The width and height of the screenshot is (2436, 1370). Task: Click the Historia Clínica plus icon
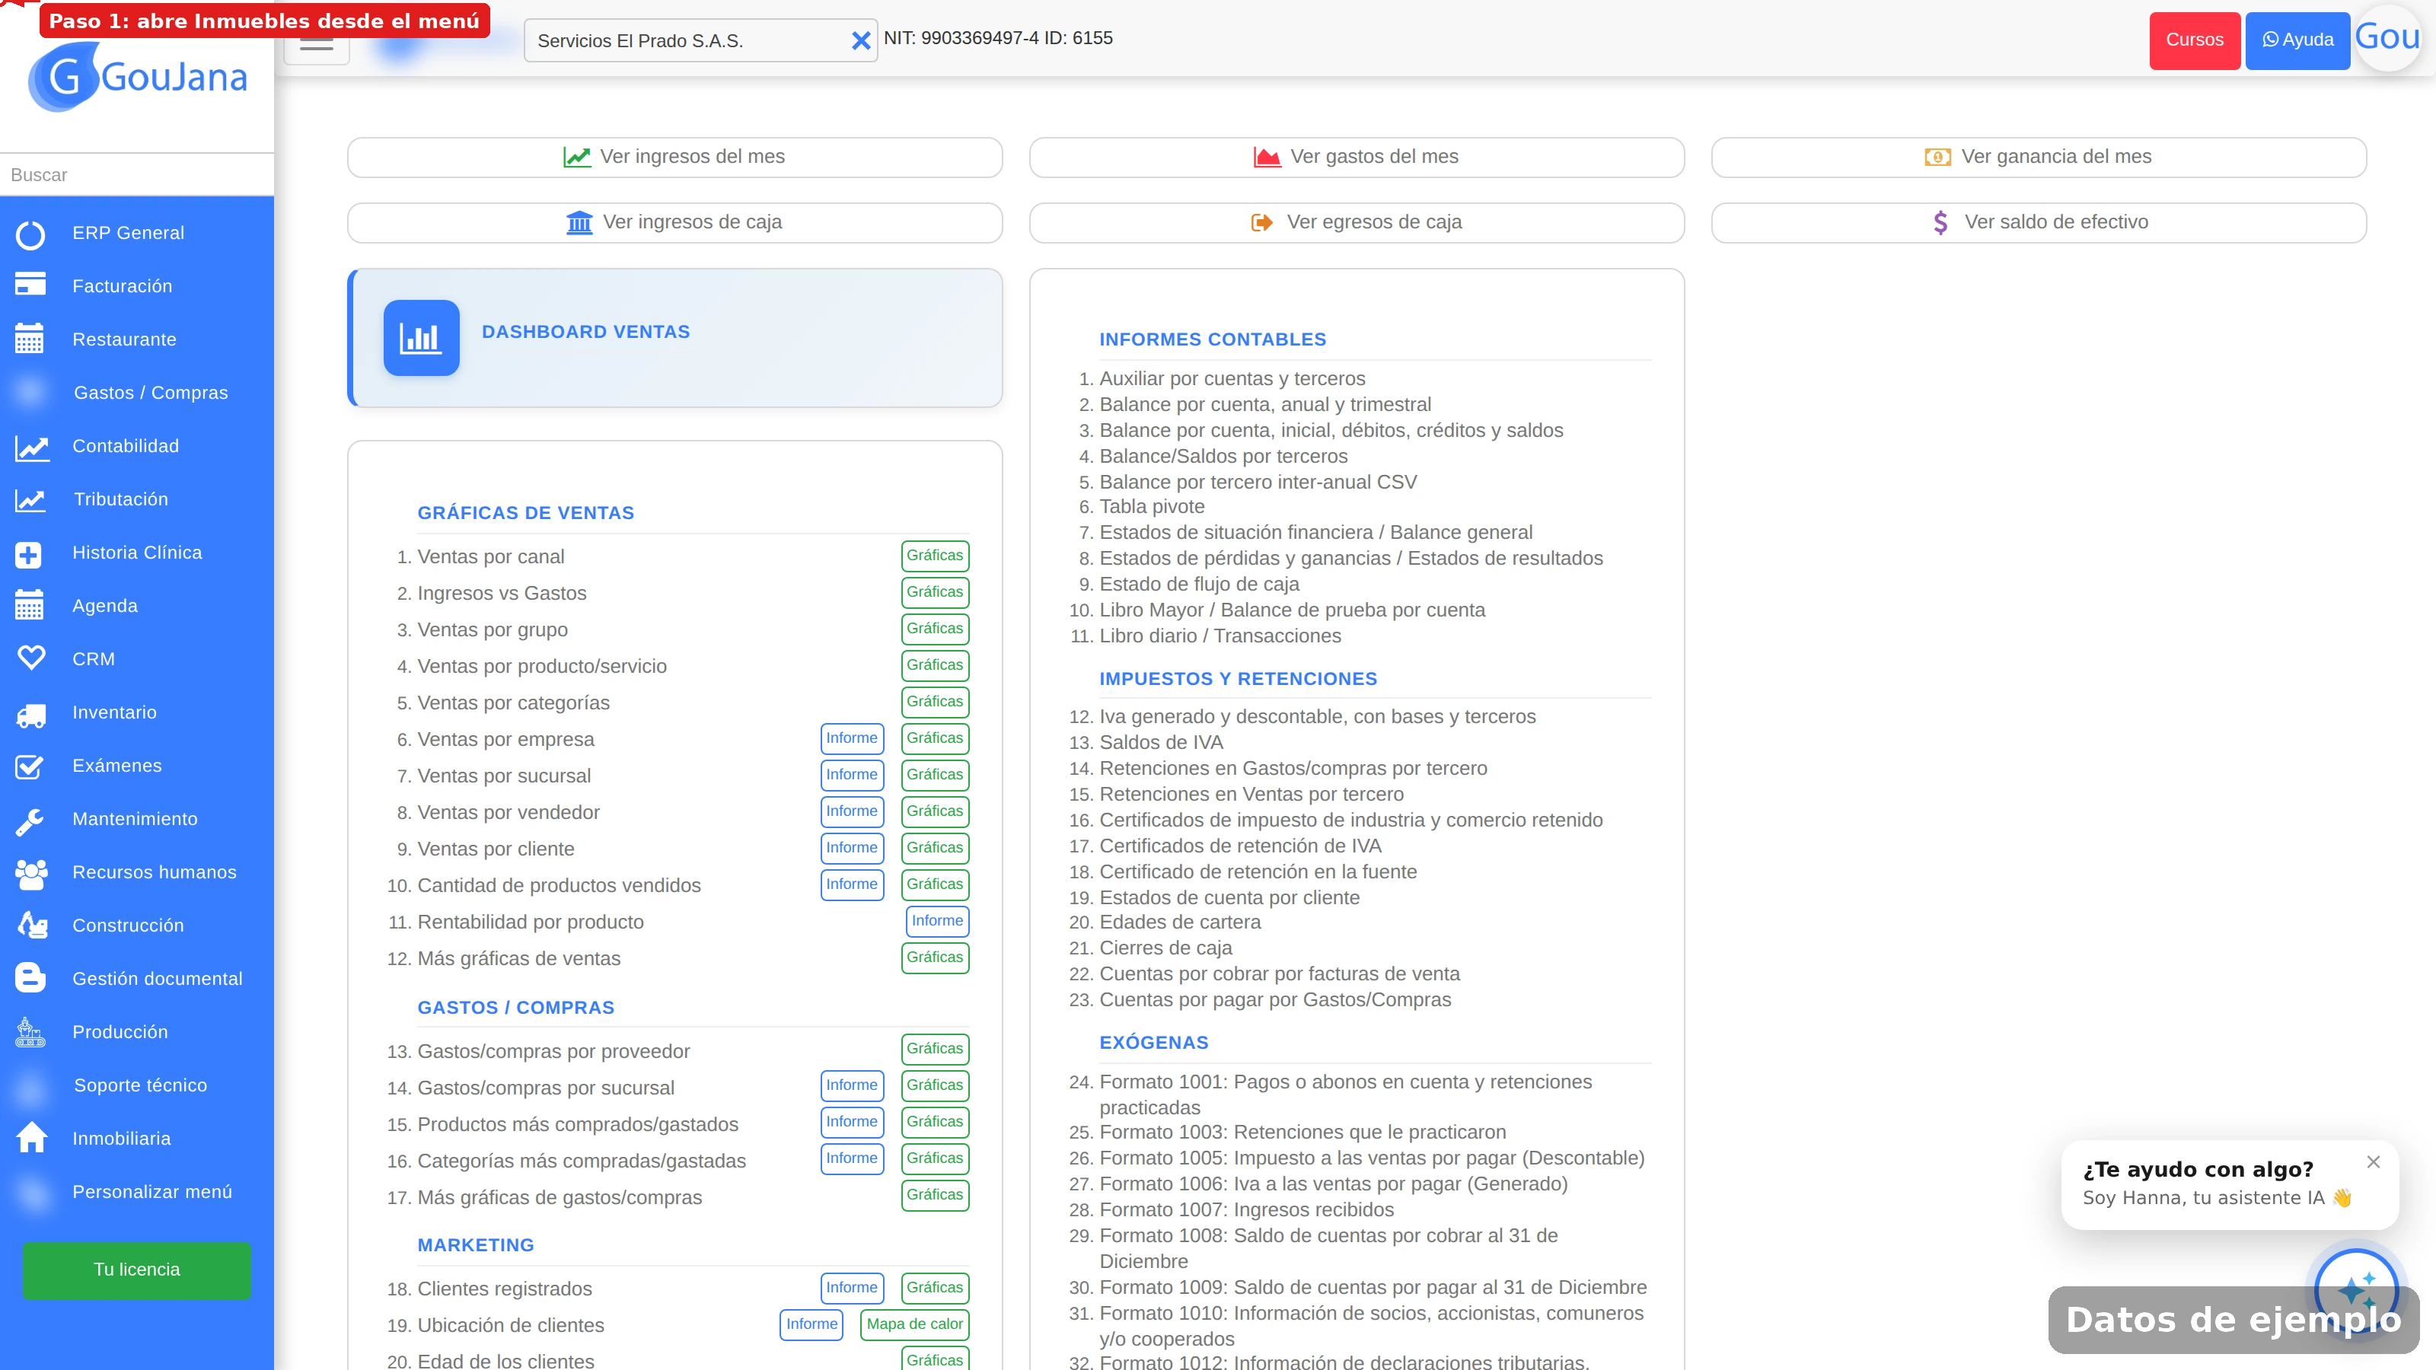(x=28, y=553)
